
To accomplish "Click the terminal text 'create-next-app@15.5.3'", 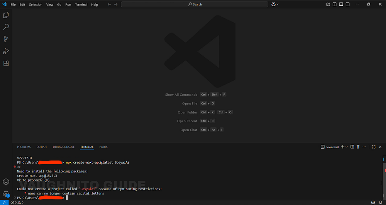I will click(x=37, y=176).
